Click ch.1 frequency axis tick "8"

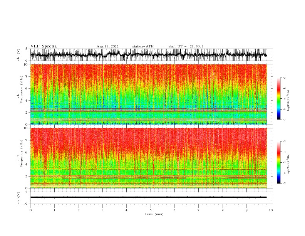point(27,76)
